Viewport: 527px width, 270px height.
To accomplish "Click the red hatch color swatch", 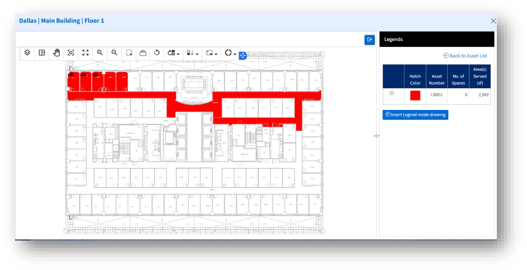I will (415, 95).
